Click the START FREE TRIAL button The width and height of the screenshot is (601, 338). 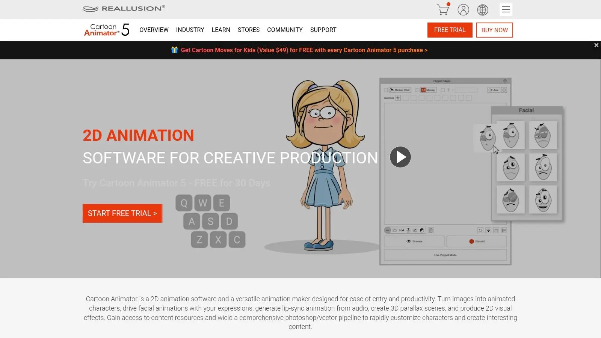point(122,213)
